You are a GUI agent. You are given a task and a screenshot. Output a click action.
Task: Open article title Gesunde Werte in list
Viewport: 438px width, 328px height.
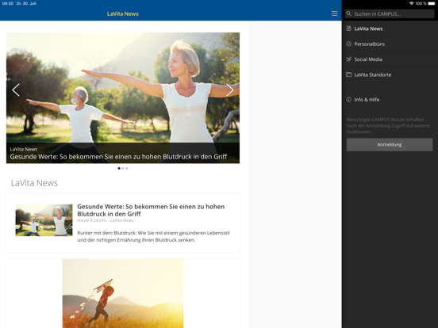(x=151, y=210)
